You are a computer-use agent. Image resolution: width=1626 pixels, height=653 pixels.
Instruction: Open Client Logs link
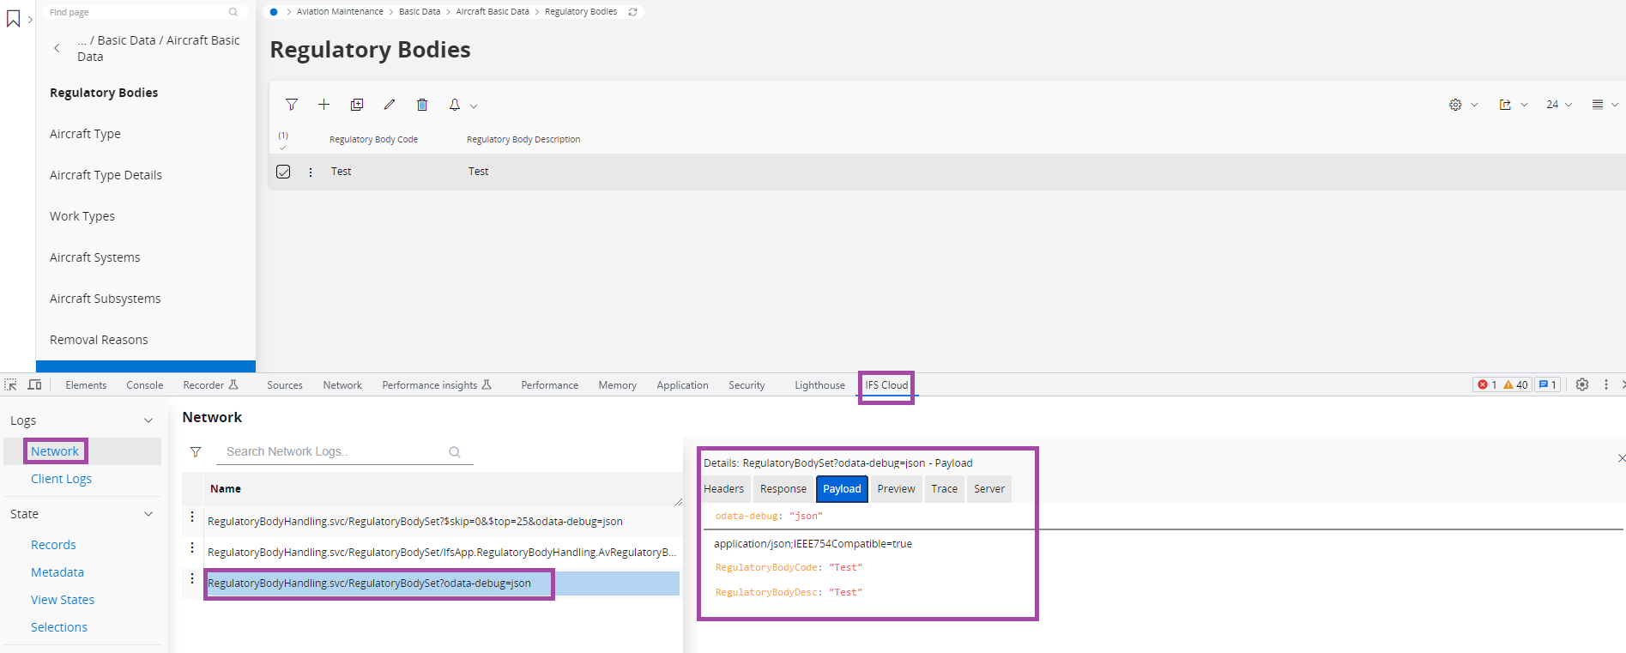click(61, 479)
